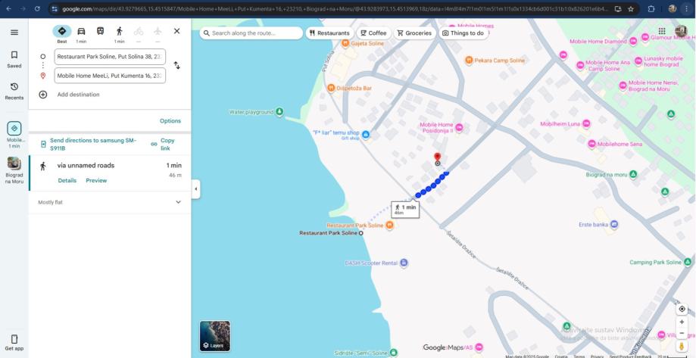Click Erste banka marker
696x358 pixels.
click(614, 225)
